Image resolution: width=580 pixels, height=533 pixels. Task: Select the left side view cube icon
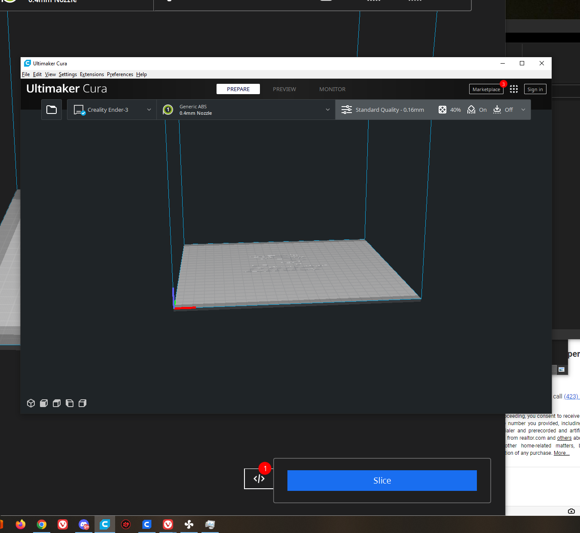[x=70, y=403]
